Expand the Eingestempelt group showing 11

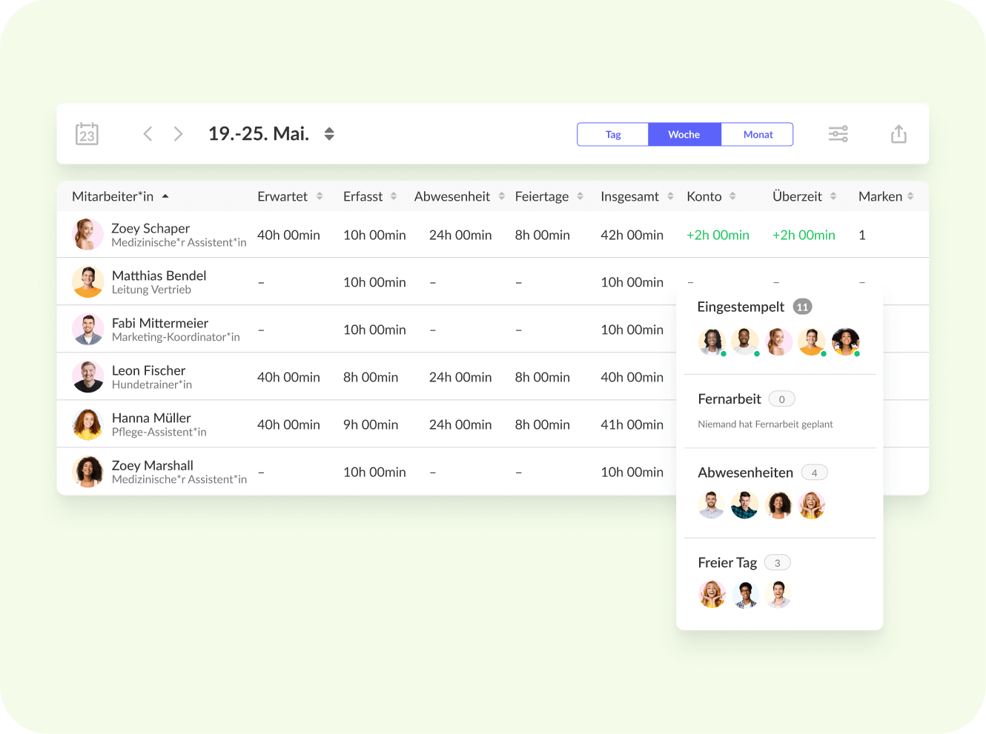(x=802, y=306)
